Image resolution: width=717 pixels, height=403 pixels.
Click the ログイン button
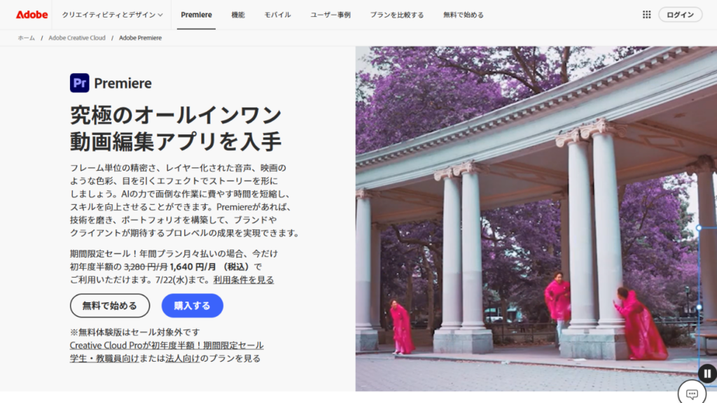click(680, 15)
